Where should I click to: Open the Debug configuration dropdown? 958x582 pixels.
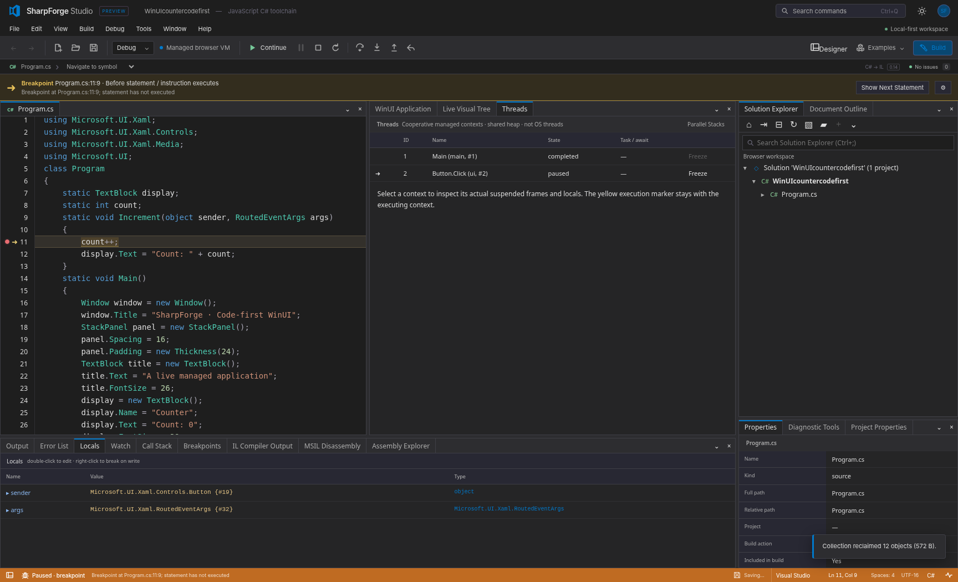click(x=133, y=48)
